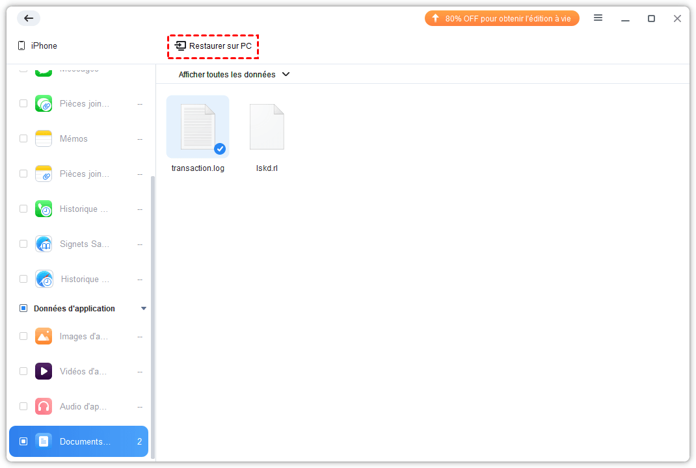The height and width of the screenshot is (468, 696).
Task: Uncheck the Documents category checkbox
Action: [x=23, y=441]
